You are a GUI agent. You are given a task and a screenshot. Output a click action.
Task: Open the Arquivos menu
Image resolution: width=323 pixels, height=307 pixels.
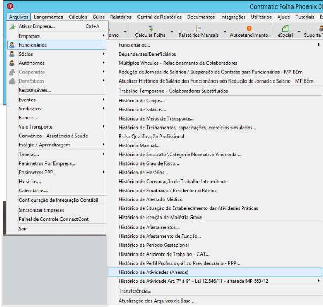19,17
